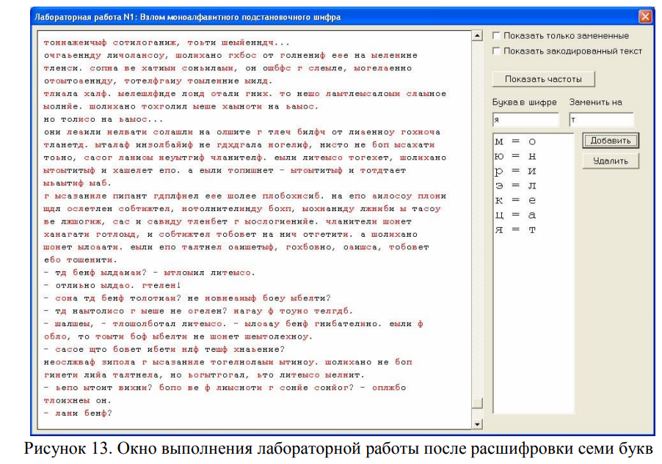Select the "м = о" substitution entry
The image size is (662, 464).
click(516, 141)
